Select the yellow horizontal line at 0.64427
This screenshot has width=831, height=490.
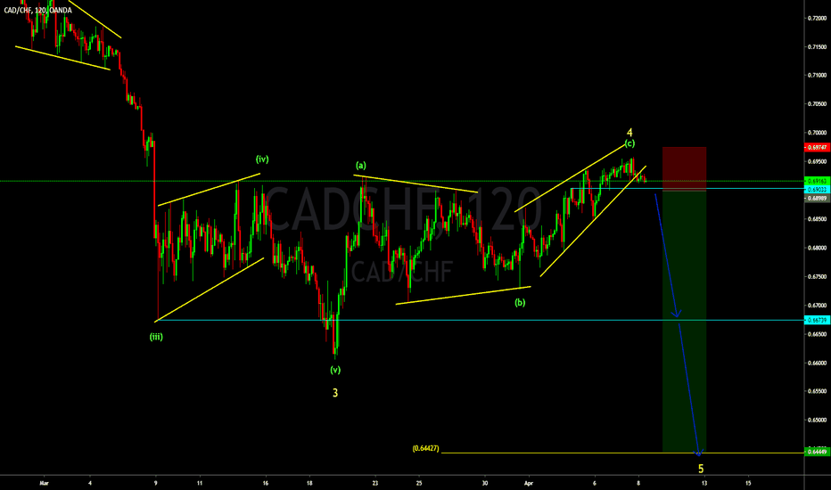(622, 453)
